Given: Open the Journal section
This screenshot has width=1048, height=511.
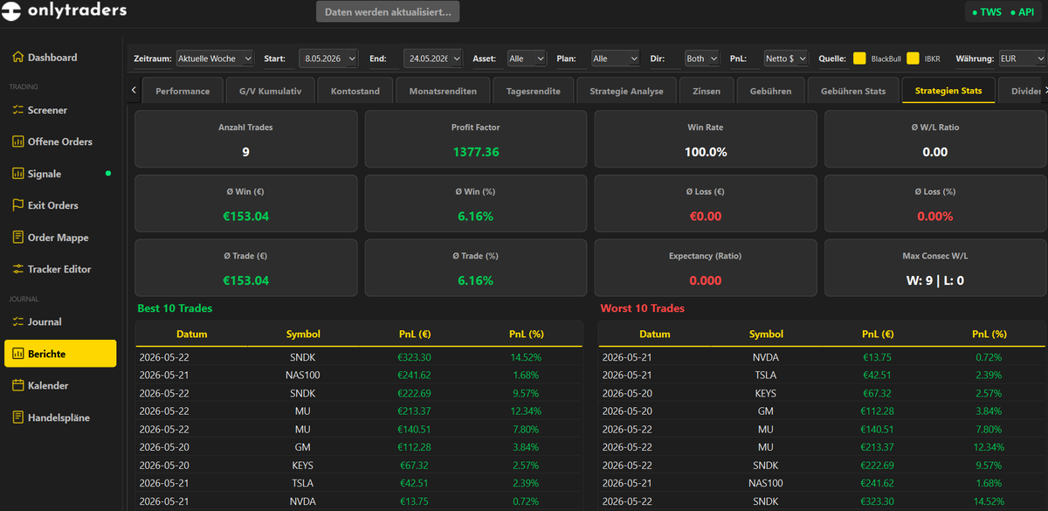Looking at the screenshot, I should pos(60,321).
